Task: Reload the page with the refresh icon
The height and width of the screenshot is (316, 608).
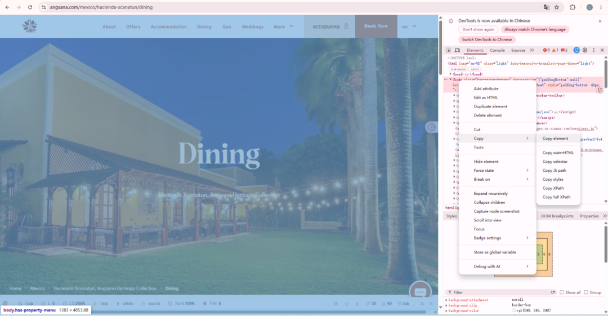Action: (x=30, y=7)
